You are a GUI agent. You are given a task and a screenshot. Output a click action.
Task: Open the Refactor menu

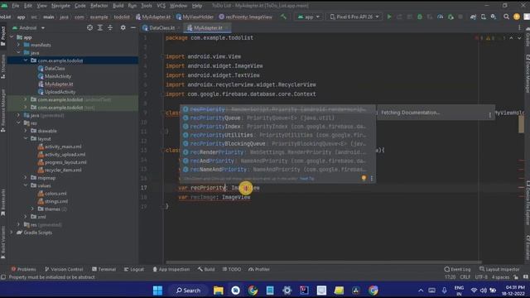pos(99,6)
